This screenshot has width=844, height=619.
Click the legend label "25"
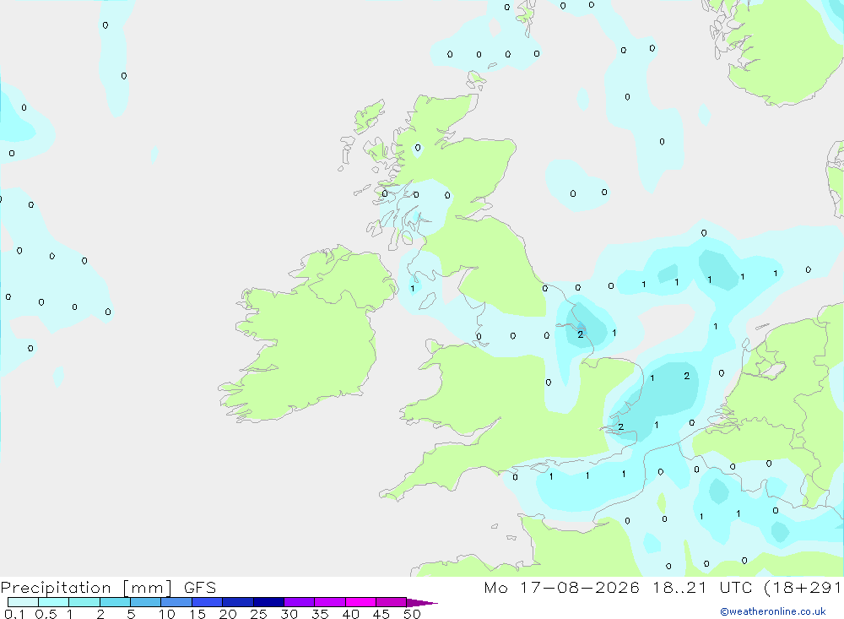click(258, 614)
